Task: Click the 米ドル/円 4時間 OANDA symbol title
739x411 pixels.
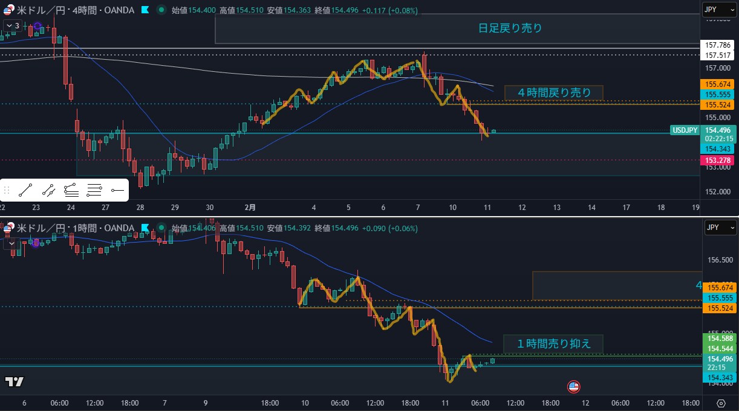Action: pyautogui.click(x=75, y=10)
